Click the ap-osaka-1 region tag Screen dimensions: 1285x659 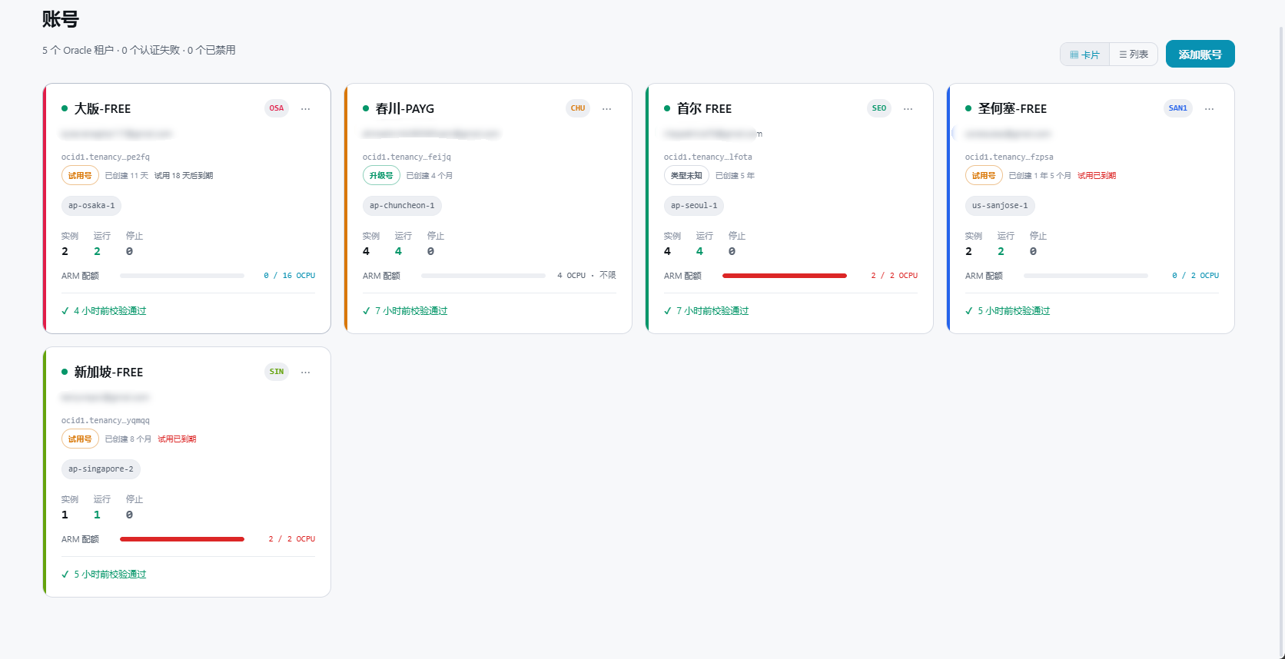coord(91,206)
